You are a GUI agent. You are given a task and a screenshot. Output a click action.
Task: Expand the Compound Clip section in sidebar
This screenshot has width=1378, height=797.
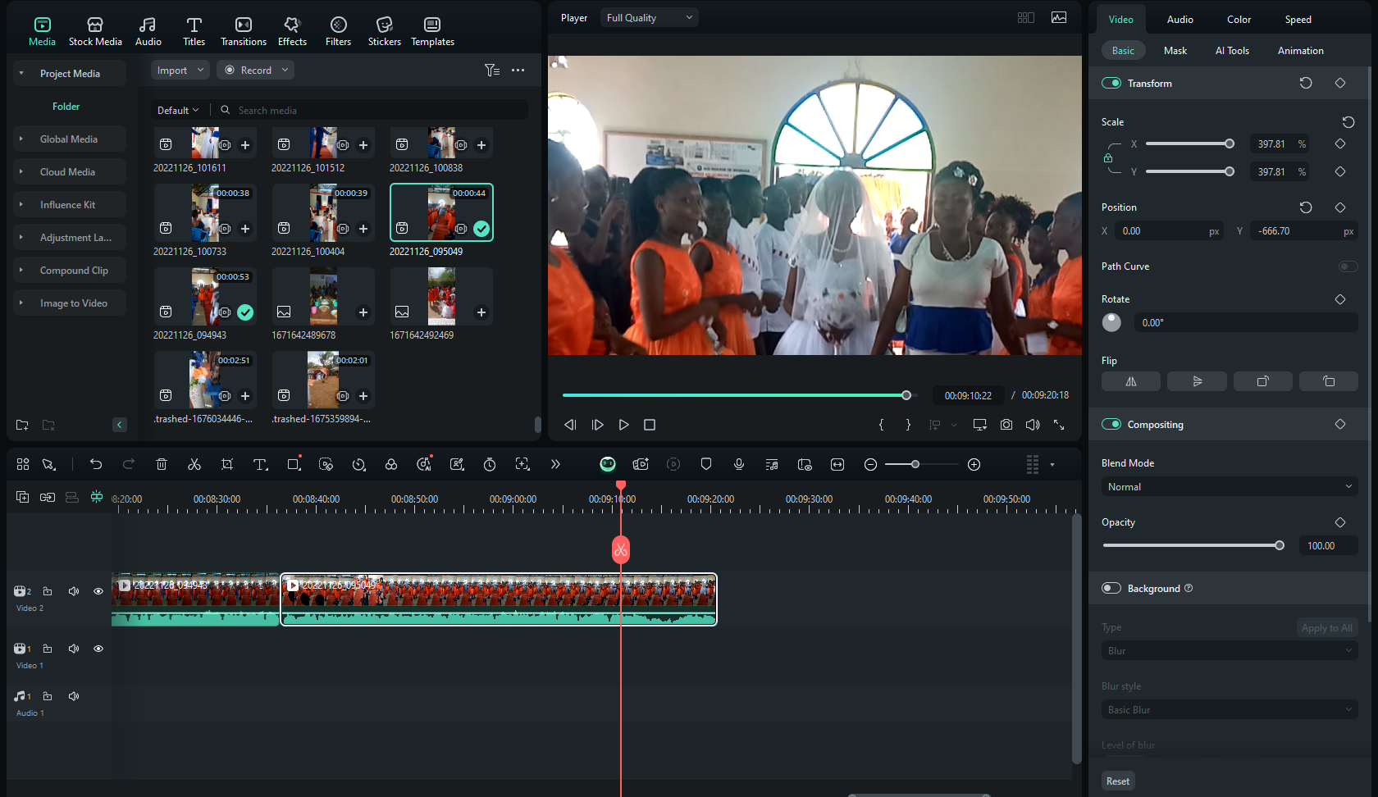(21, 270)
